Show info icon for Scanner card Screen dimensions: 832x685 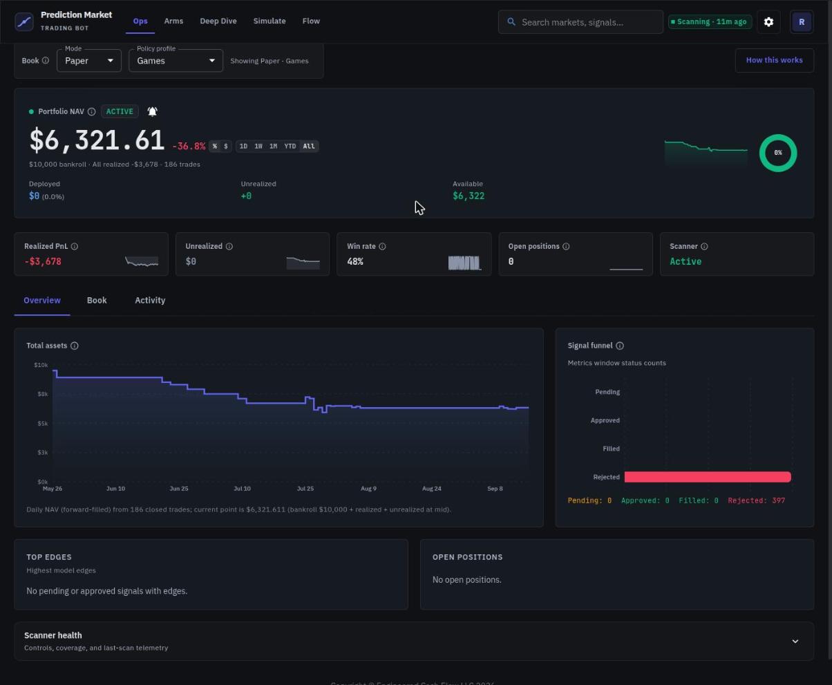pos(704,246)
